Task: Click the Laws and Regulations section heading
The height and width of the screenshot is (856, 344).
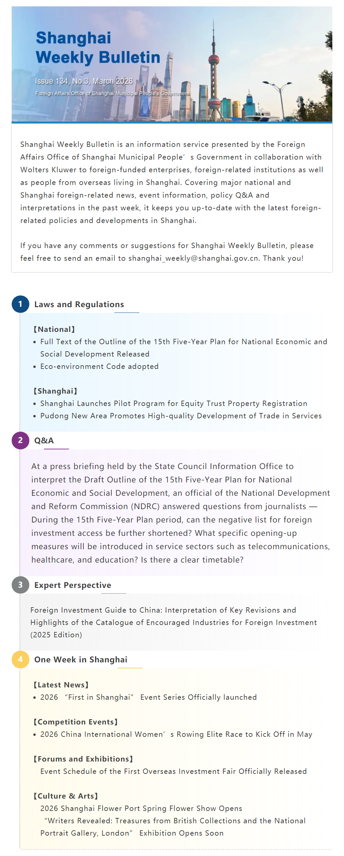Action: [x=79, y=304]
